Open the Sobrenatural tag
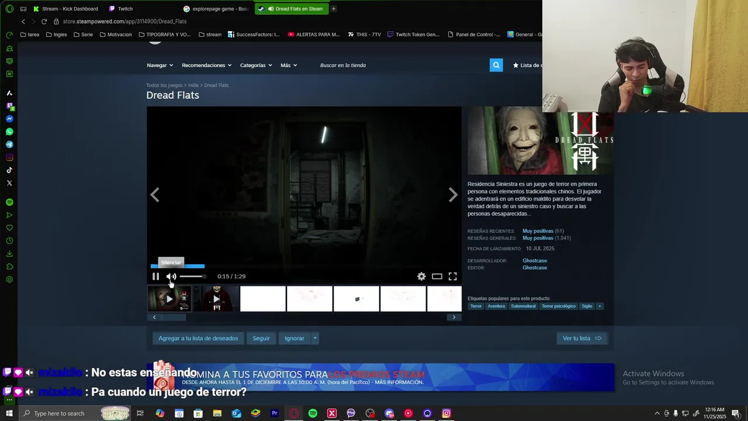The height and width of the screenshot is (421, 748). (523, 306)
